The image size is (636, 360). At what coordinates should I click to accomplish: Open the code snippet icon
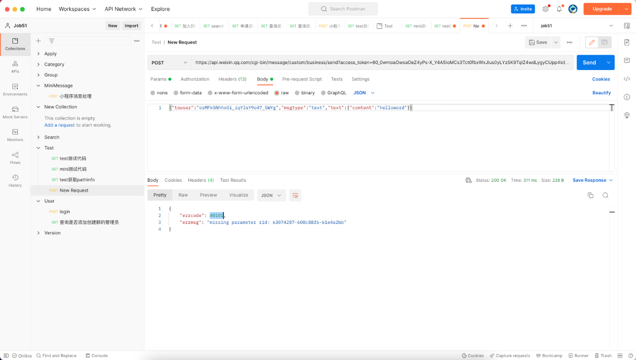click(x=627, y=79)
